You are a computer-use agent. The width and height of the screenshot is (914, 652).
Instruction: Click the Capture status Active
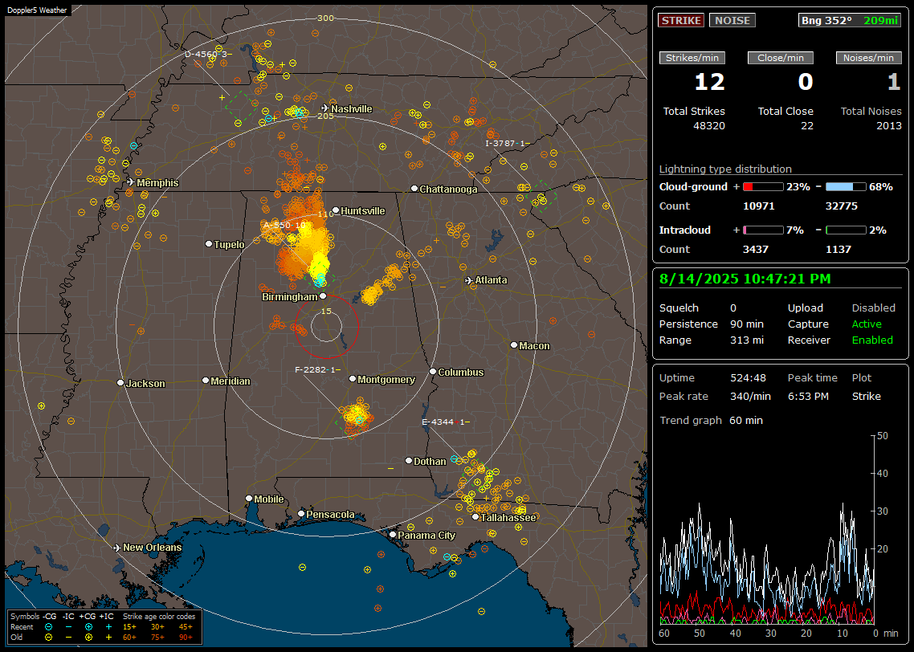(867, 324)
